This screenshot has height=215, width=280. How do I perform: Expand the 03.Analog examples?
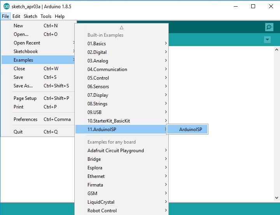(x=122, y=61)
